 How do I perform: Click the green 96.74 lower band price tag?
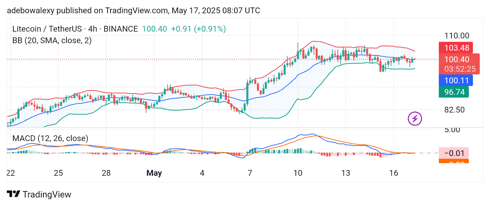[453, 92]
